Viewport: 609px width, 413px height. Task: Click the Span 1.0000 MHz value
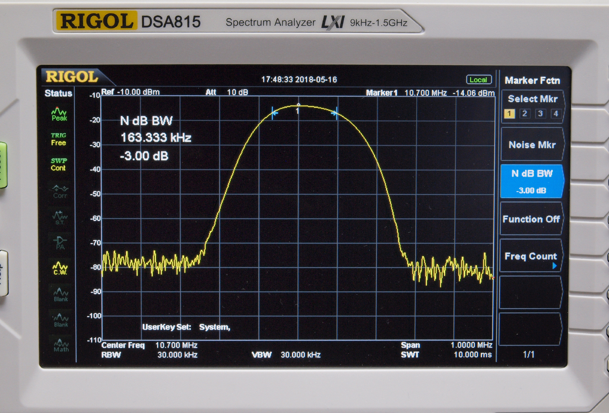(471, 345)
